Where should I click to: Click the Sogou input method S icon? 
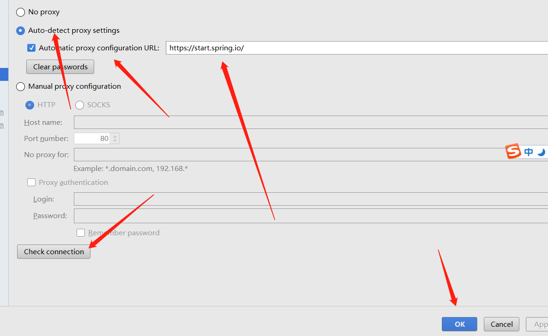(513, 152)
